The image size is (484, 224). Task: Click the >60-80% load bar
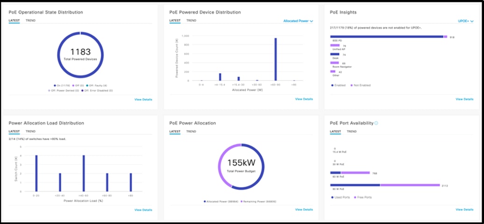click(107, 182)
